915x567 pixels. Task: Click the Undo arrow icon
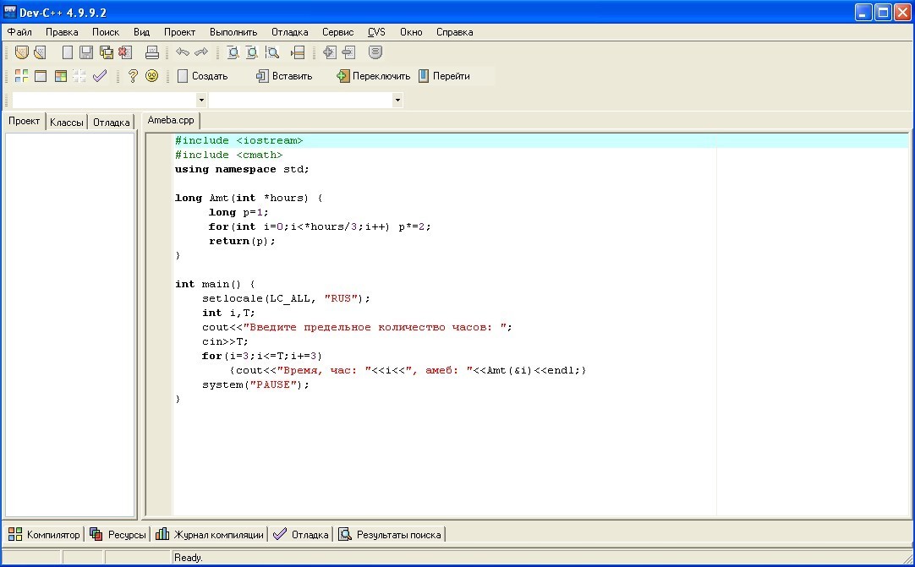click(x=183, y=52)
